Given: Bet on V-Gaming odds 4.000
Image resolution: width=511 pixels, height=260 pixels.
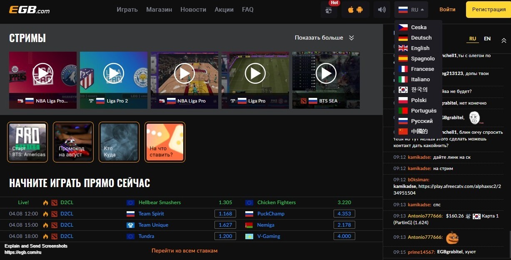Looking at the screenshot, I should click(344, 236).
